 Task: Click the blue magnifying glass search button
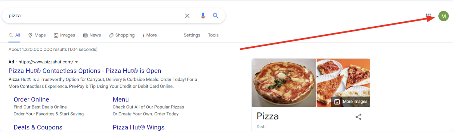216,16
